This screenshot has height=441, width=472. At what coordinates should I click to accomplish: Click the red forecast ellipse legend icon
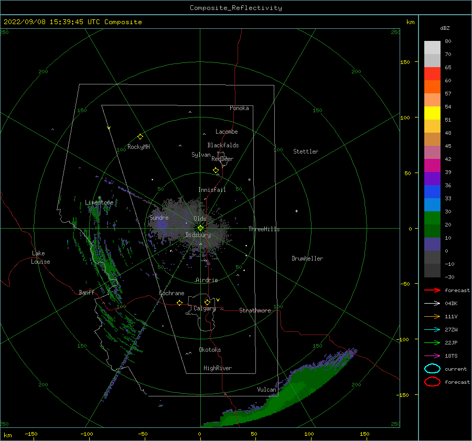432,382
